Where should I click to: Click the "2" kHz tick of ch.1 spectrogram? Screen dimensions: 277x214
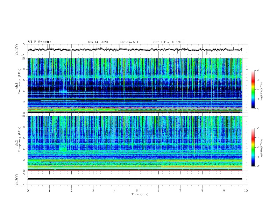[x=24, y=102]
